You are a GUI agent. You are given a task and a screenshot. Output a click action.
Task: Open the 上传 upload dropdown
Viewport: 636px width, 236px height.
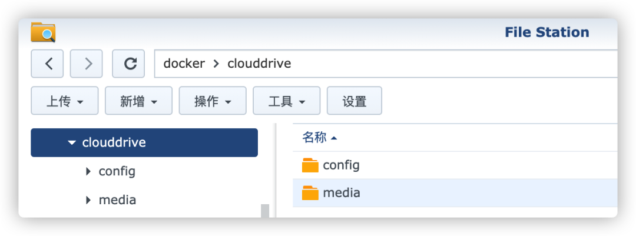[65, 101]
